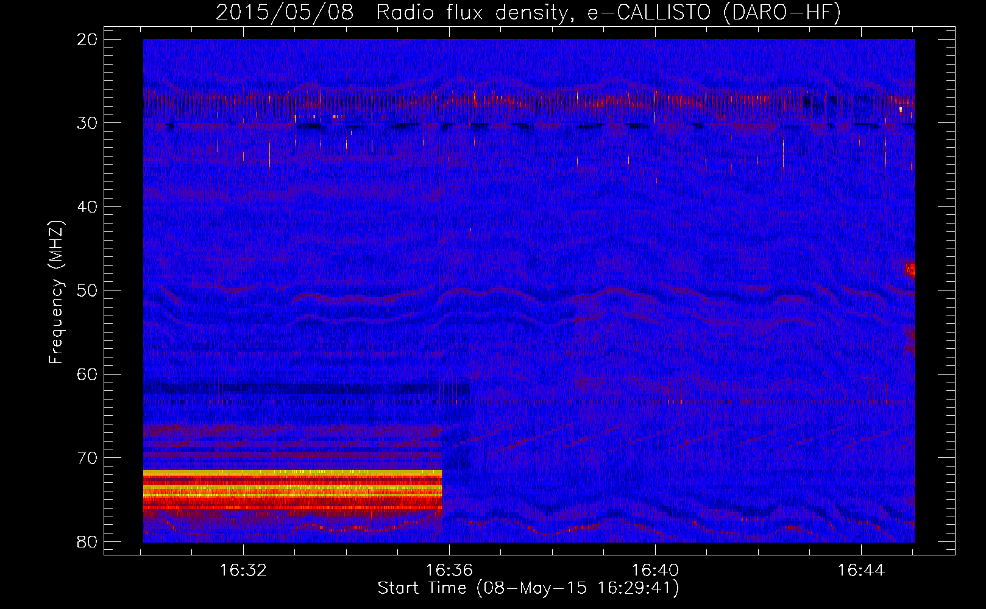Image resolution: width=986 pixels, height=609 pixels.
Task: Click the 30 frequency tick label
Action: pos(88,123)
